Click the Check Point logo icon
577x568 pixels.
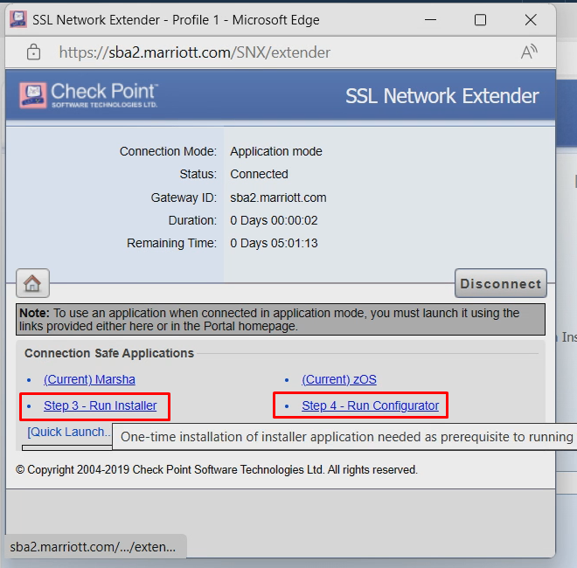point(33,95)
